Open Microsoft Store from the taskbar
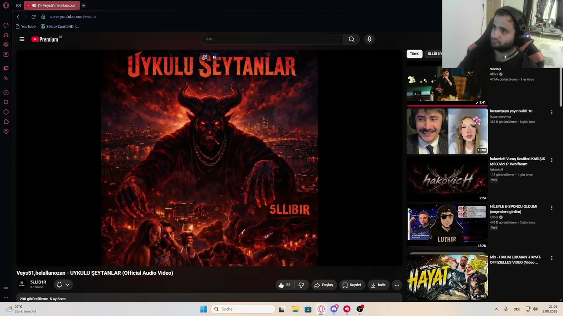The width and height of the screenshot is (563, 316). [308, 309]
